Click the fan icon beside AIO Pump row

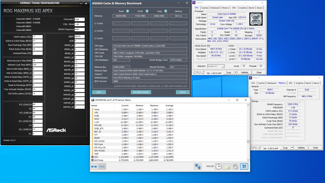click(x=92, y=160)
